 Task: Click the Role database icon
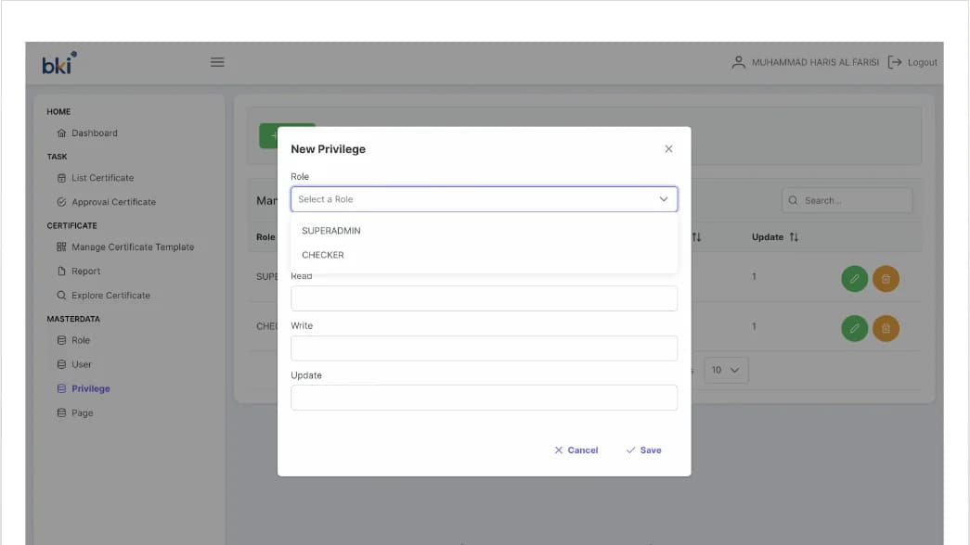click(61, 340)
